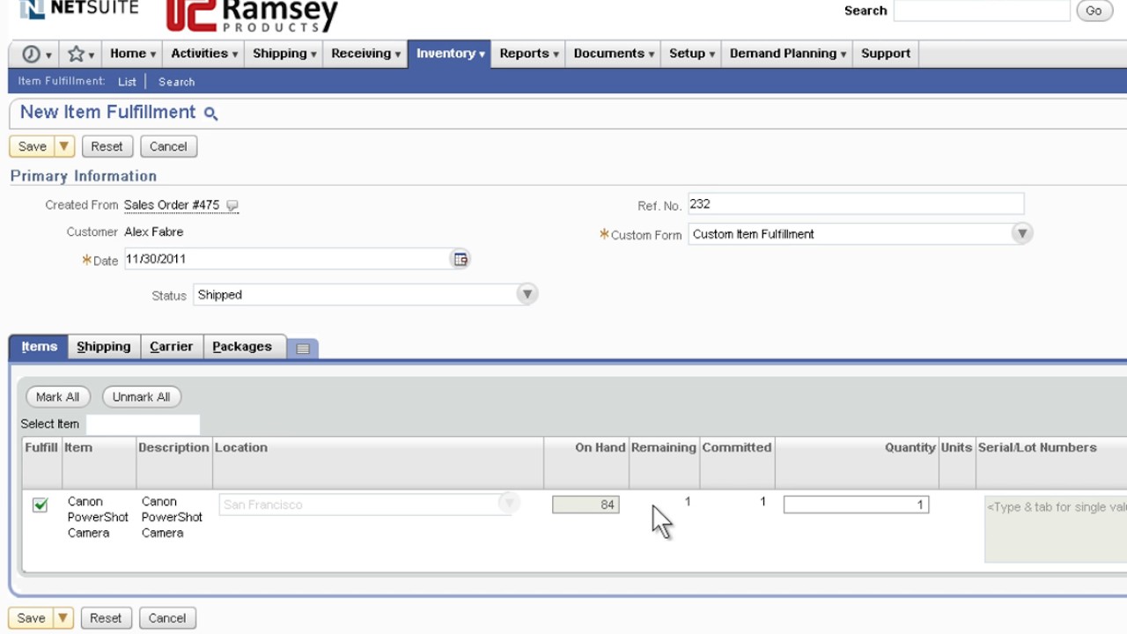Open the Demand Planning menu
Image resolution: width=1127 pixels, height=634 pixels.
pyautogui.click(x=787, y=54)
